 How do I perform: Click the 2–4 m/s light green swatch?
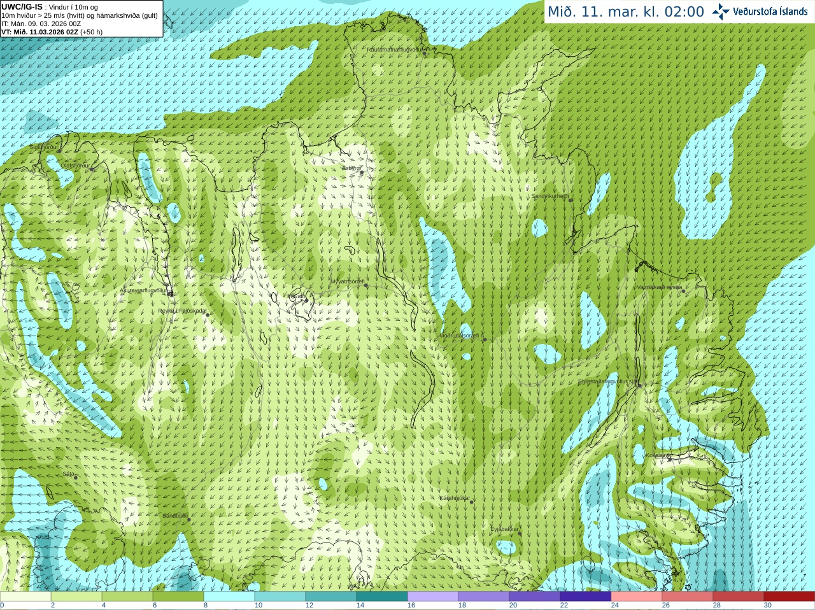[x=76, y=597]
